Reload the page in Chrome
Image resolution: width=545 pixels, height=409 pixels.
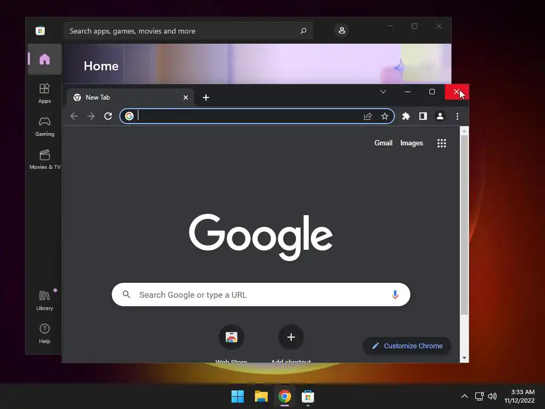pyautogui.click(x=108, y=116)
